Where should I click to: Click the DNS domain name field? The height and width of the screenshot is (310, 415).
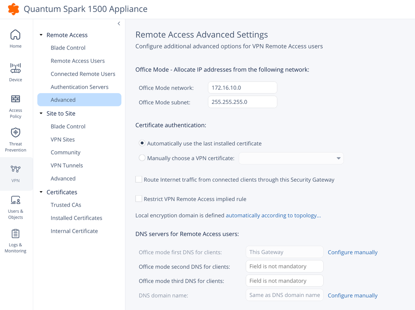(285, 295)
